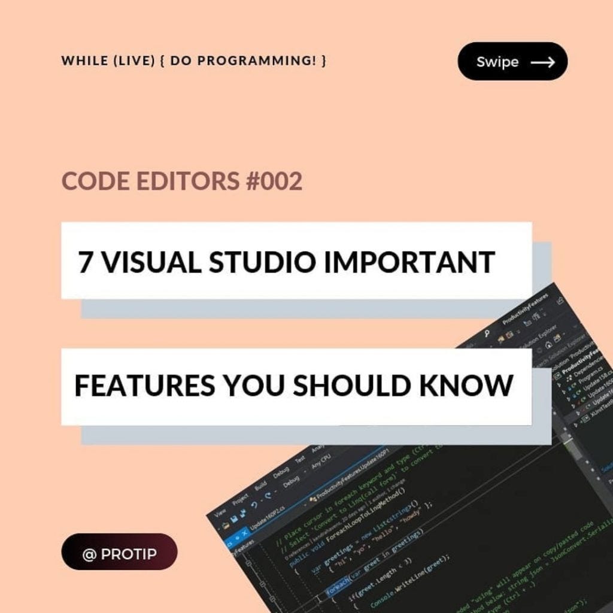Click the Home icon in Solution Explorer toolbar
This screenshot has width=613, height=613.
(x=550, y=345)
